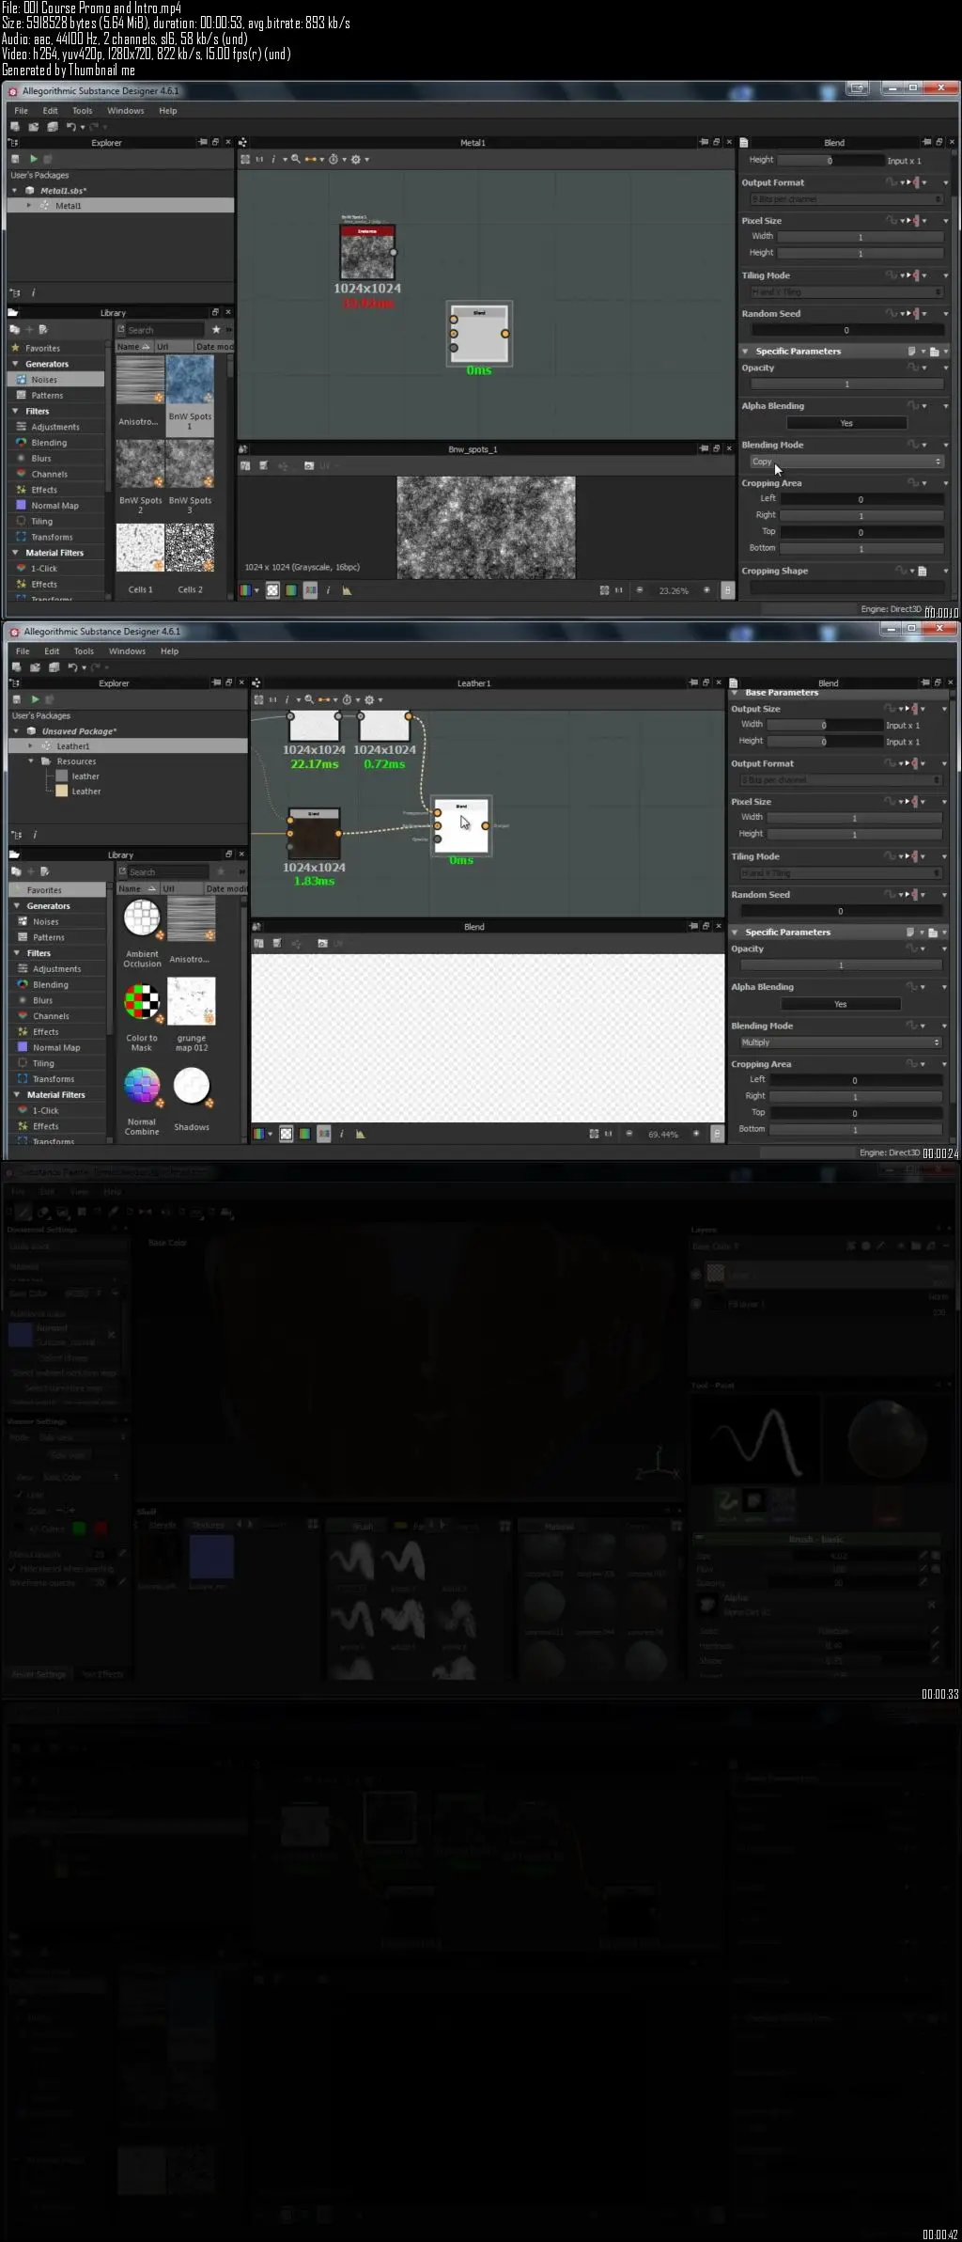Click the Specific Parameters preset icon in Leather1 window
Viewport: 962px width, 2242px height.
click(933, 933)
